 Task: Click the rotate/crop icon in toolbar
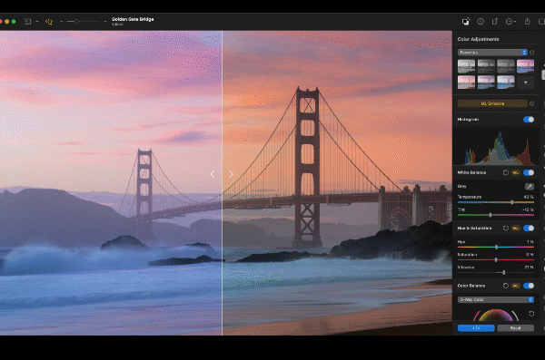pos(495,22)
